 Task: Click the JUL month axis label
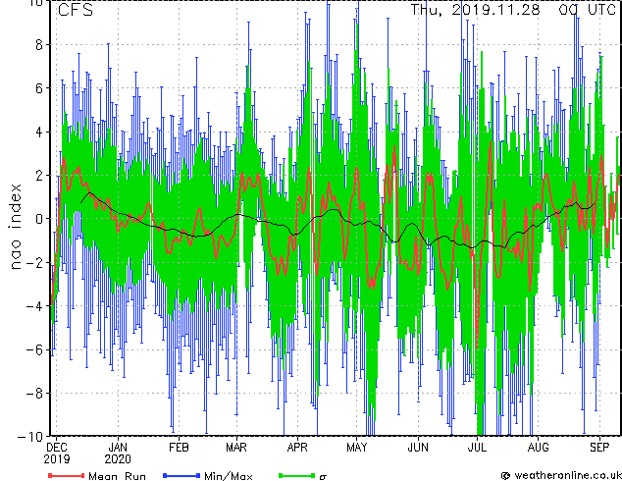coord(477,445)
